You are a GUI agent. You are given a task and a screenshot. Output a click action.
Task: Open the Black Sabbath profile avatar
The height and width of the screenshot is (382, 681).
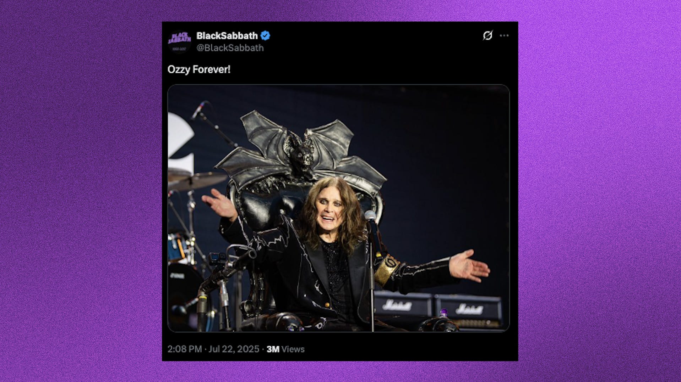(179, 41)
